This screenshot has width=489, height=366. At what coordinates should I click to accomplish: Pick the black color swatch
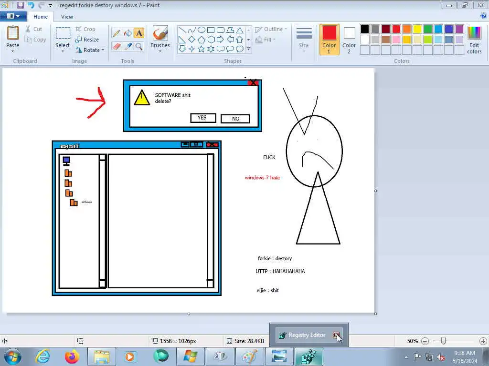pyautogui.click(x=364, y=29)
